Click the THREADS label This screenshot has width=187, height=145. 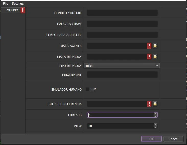[x=75, y=115]
